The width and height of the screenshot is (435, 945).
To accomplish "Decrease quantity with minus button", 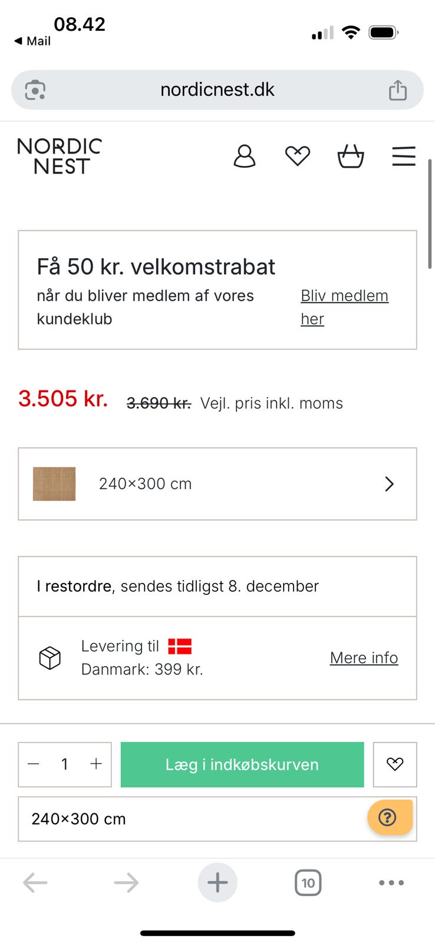I will 34,764.
